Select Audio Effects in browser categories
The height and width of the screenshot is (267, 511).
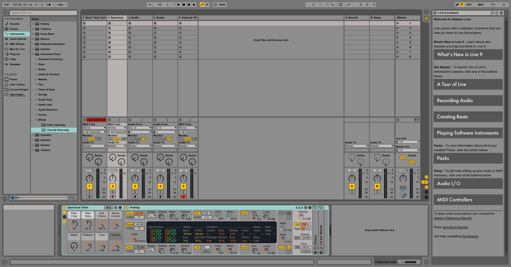pos(18,39)
